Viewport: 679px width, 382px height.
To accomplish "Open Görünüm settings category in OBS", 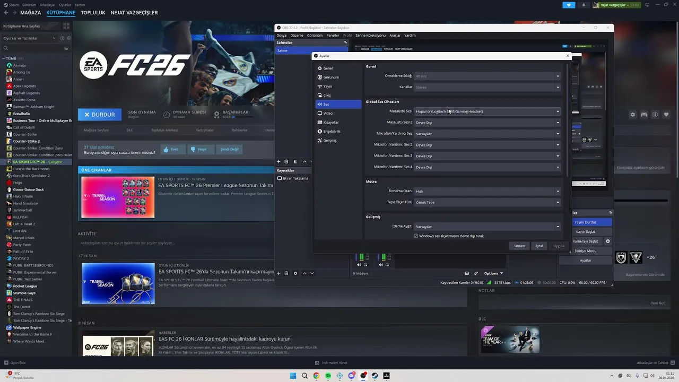I will 338,77.
